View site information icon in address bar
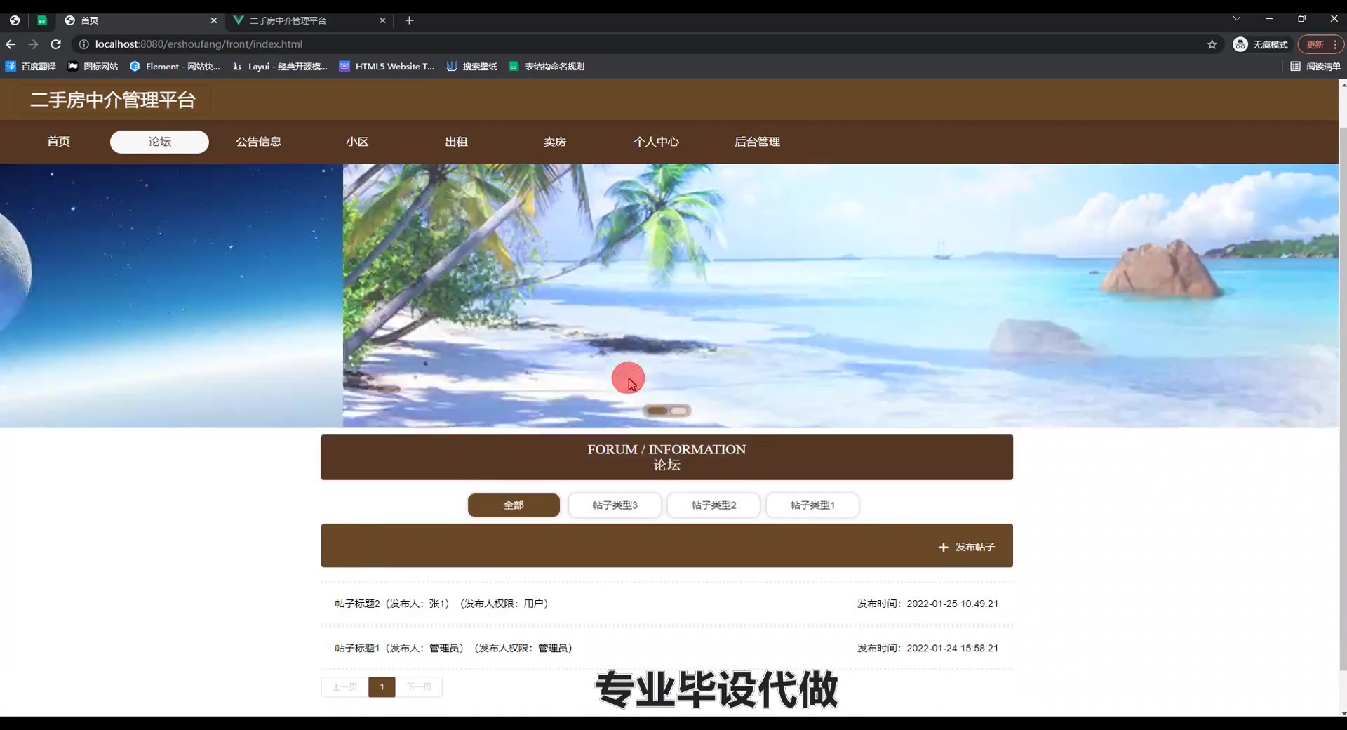This screenshot has height=730, width=1347. coord(83,44)
